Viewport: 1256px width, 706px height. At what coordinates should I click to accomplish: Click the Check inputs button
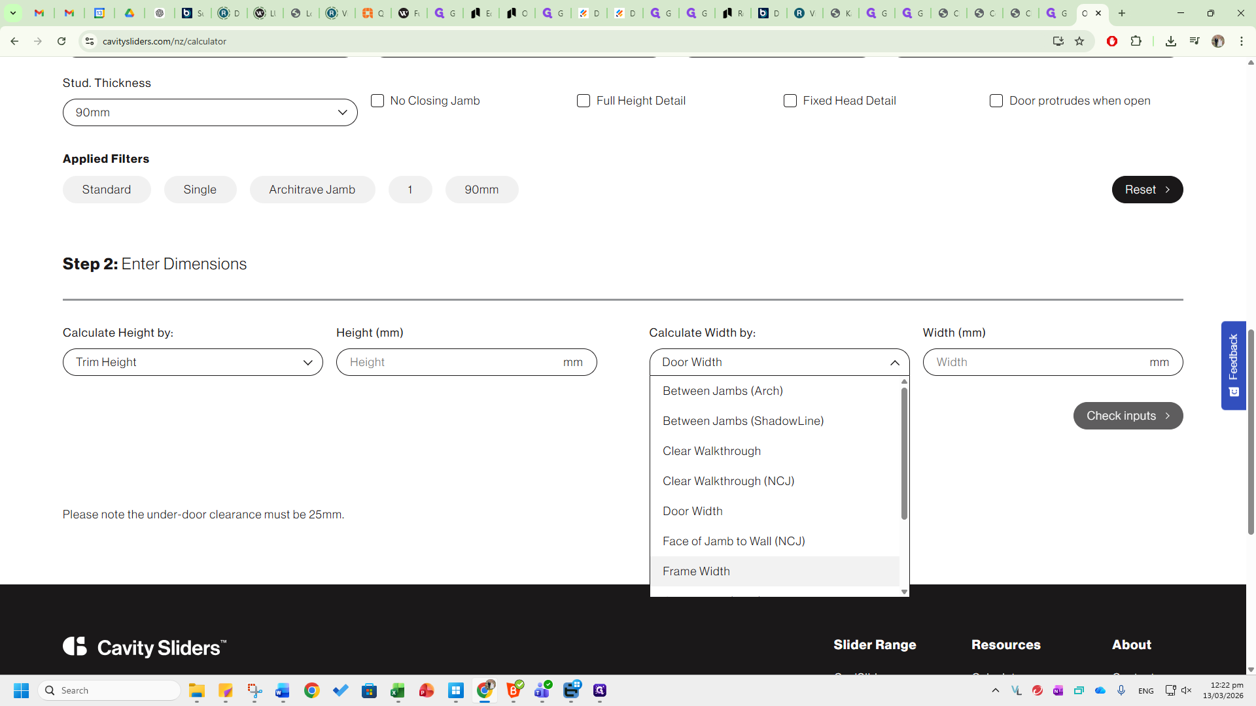click(1128, 416)
